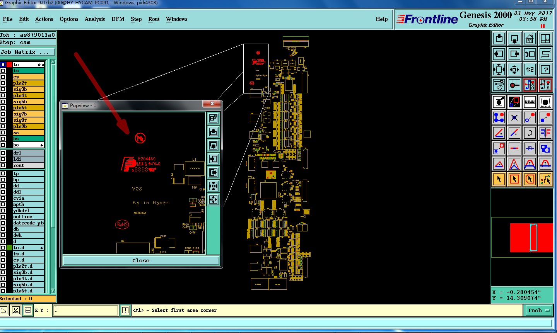Click the dashed-box octagon selection icon

545,102
